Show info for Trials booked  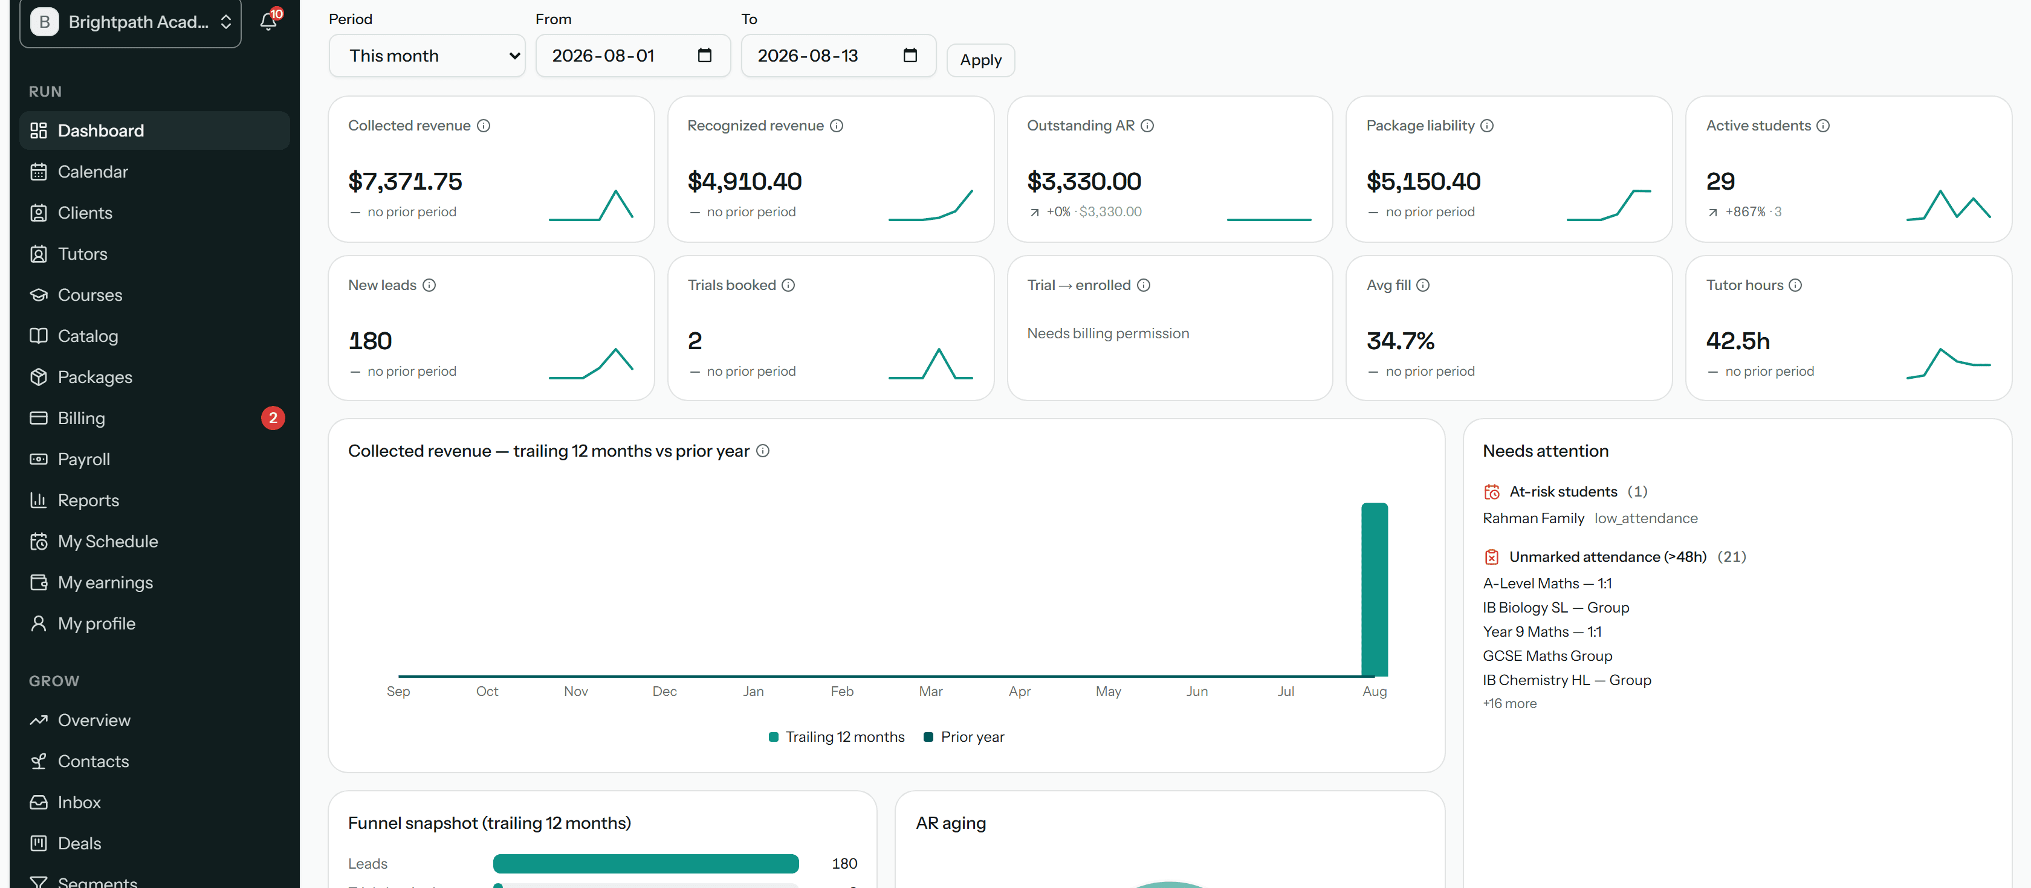[788, 285]
